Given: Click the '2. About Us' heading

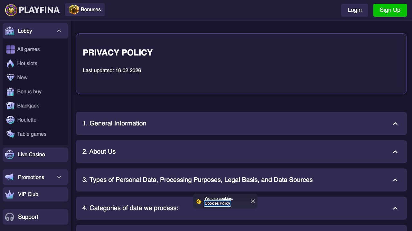Looking at the screenshot, I should 99,152.
